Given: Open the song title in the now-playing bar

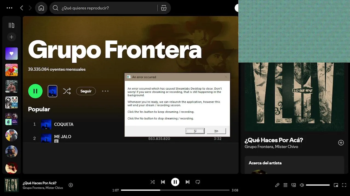Looking at the screenshot, I should point(40,183).
